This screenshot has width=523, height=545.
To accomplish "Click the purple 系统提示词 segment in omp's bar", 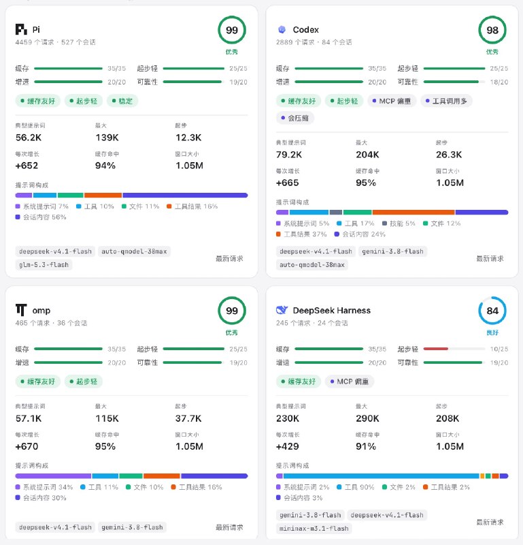I will pos(53,476).
